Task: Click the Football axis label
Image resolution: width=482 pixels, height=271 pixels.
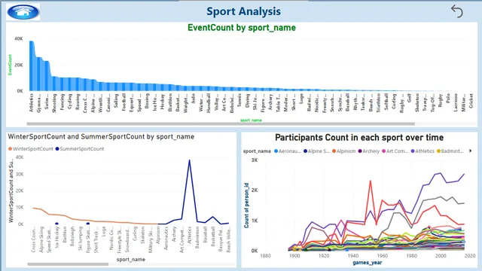Action: pos(124,102)
